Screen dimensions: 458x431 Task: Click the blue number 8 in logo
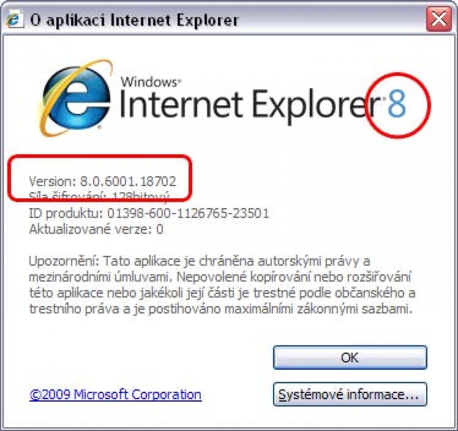(397, 103)
